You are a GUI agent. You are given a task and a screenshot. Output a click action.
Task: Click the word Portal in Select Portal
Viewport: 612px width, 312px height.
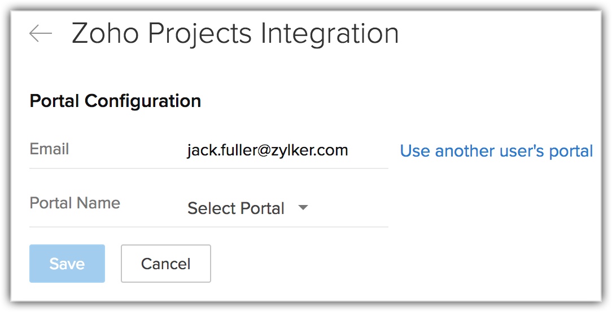260,208
